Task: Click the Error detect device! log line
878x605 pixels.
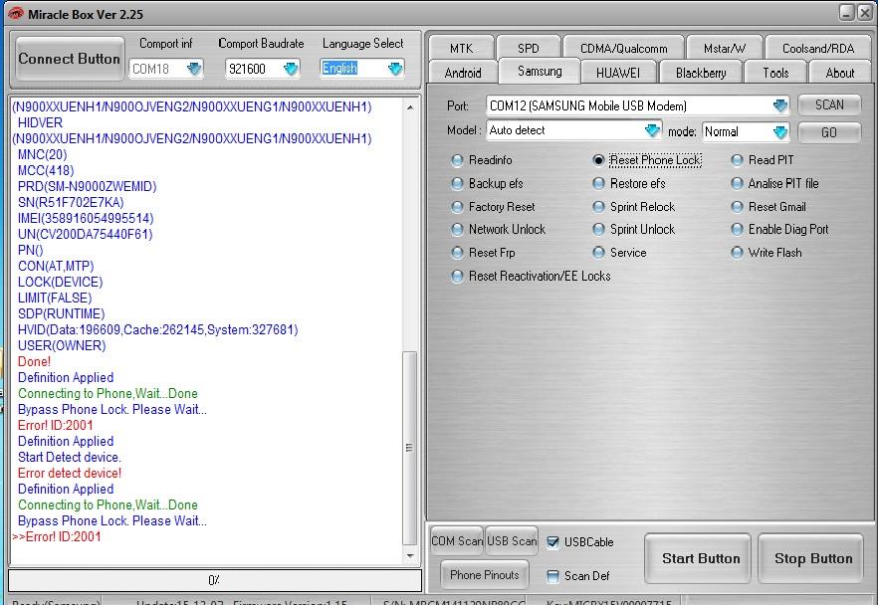Action: [x=70, y=473]
